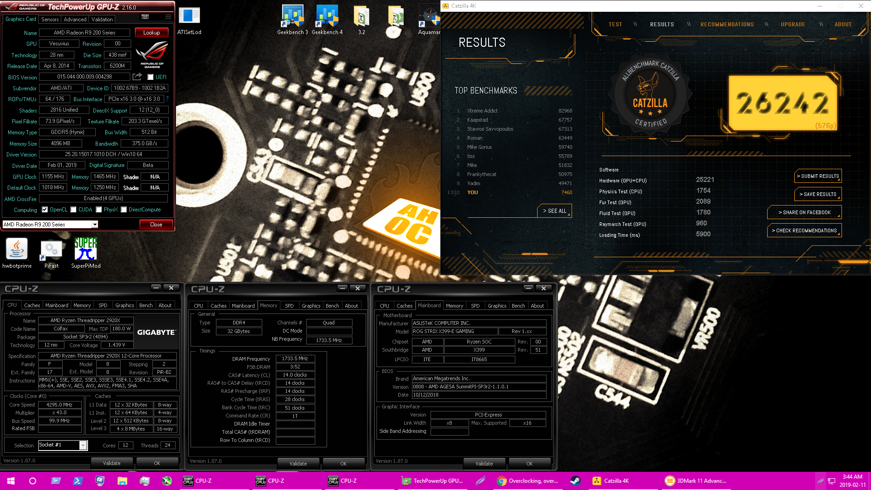Image resolution: width=871 pixels, height=490 pixels.
Task: Open the 3.2 folder icon on desktop
Action: [362, 20]
